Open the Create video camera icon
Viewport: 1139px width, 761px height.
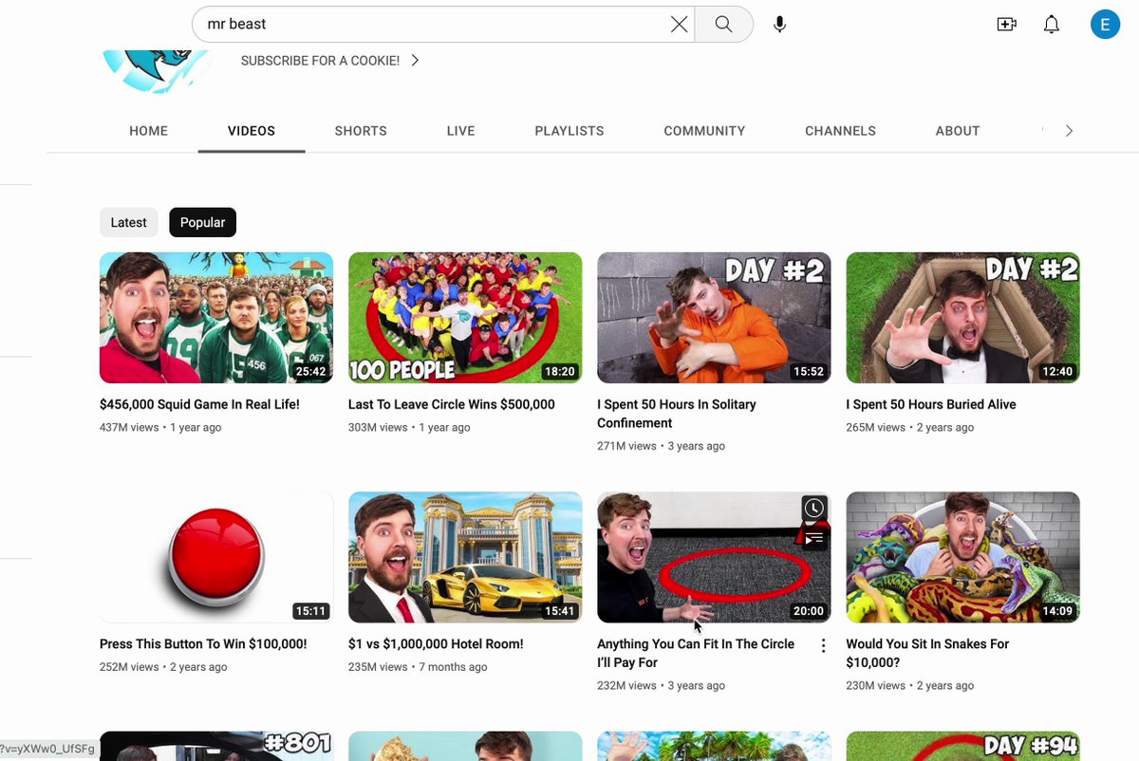tap(1006, 25)
